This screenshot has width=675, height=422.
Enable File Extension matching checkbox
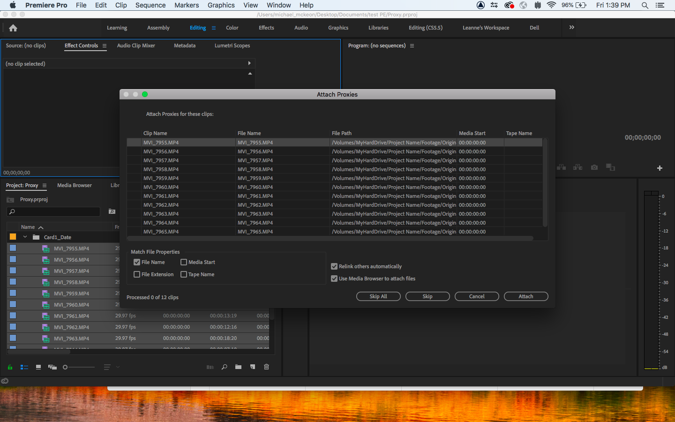point(137,274)
